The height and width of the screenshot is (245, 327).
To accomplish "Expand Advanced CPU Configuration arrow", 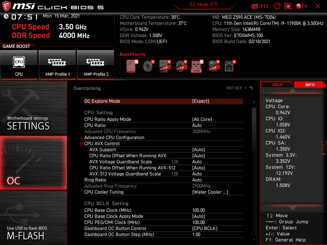I will click(x=81, y=137).
